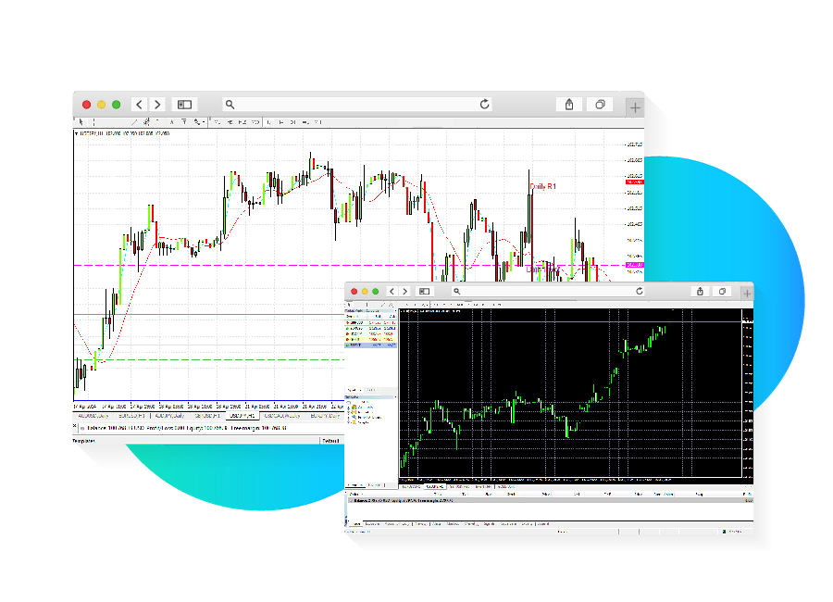Focus the address bar in the smaller front window
This screenshot has height=602, width=833.
(546, 291)
